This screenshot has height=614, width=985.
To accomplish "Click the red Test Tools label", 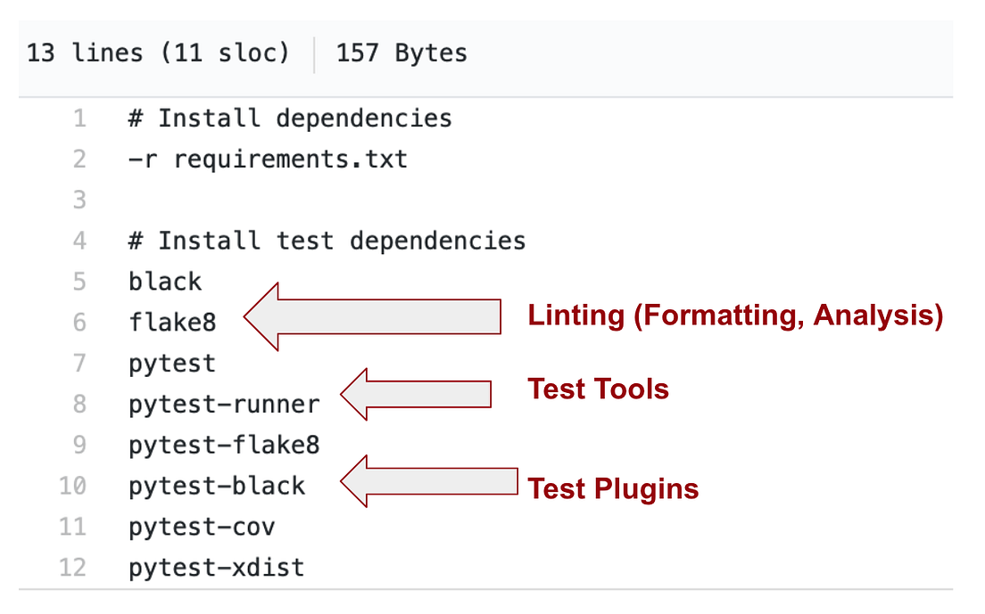I will (598, 389).
